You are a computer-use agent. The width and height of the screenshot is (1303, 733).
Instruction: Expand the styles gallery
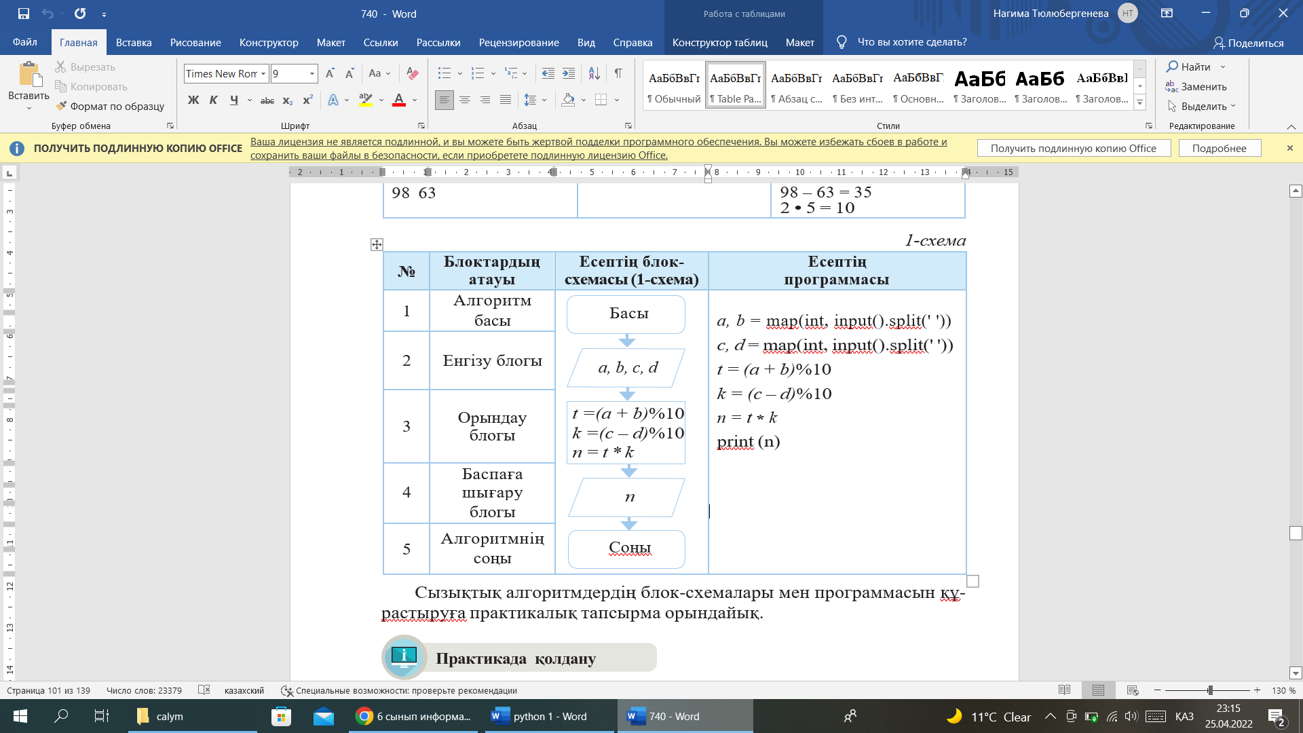coord(1140,103)
